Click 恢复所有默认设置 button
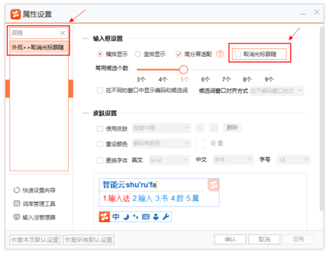This screenshot has width=328, height=254. [x=89, y=240]
